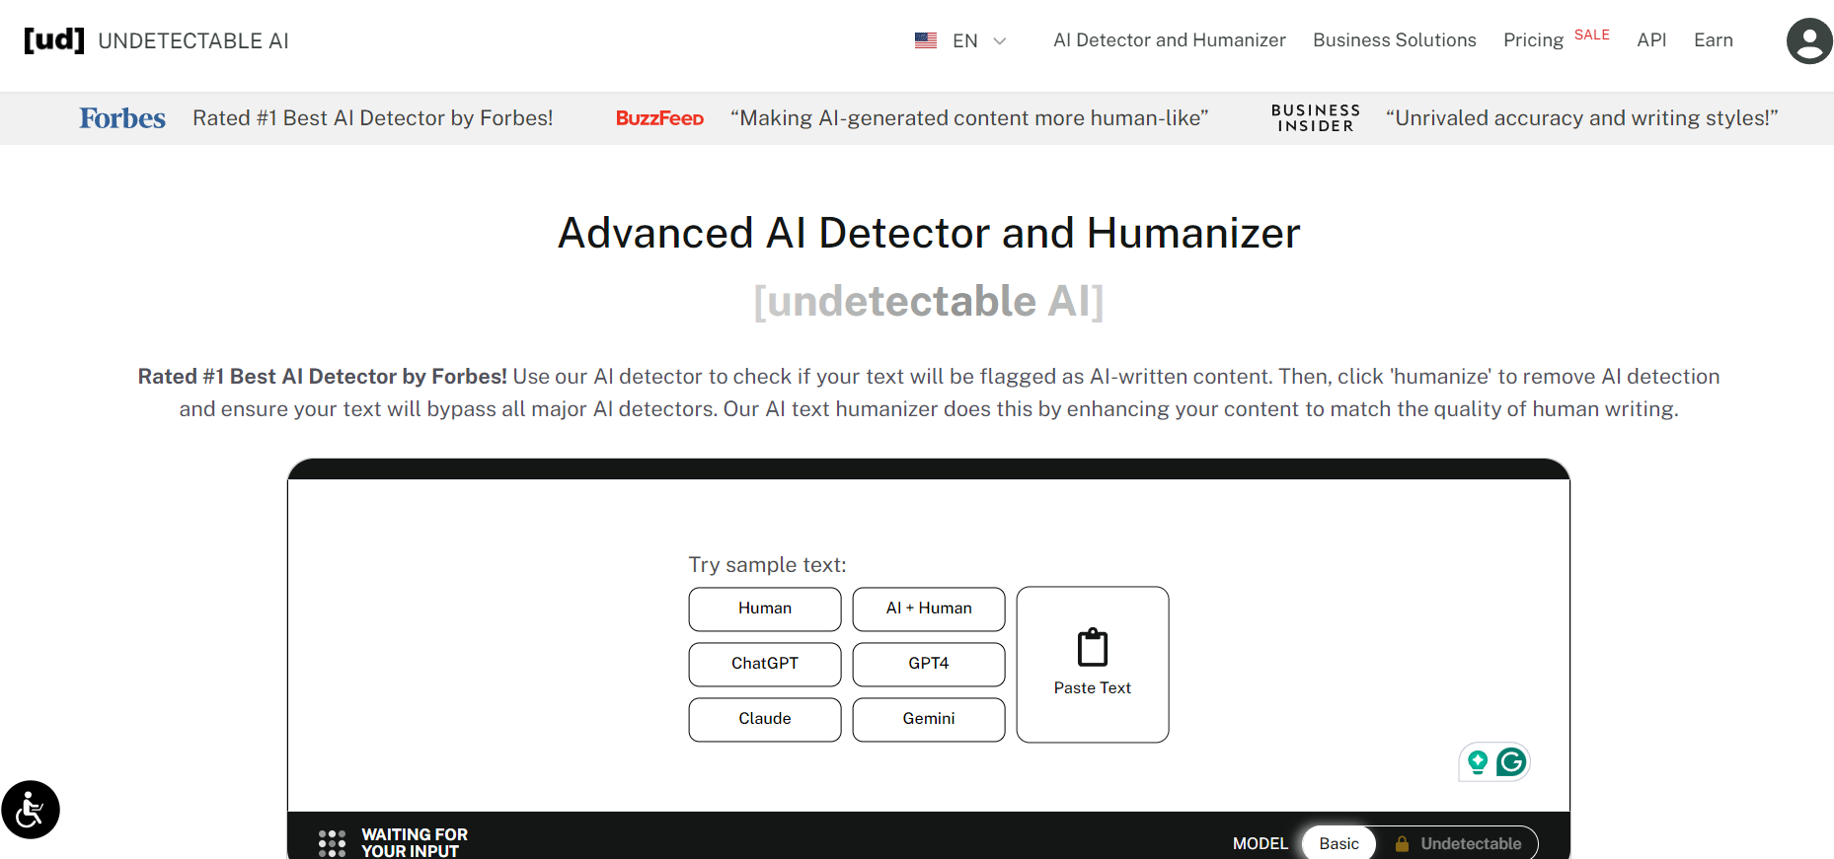Click the [undetectable AI] gray subtitle

pos(929,301)
